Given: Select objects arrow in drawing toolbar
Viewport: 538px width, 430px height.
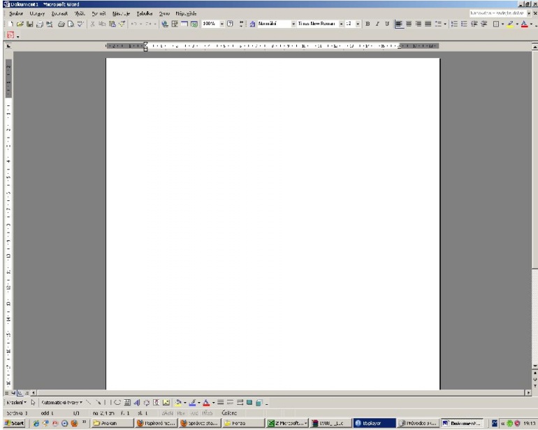Looking at the screenshot, I should 33,403.
